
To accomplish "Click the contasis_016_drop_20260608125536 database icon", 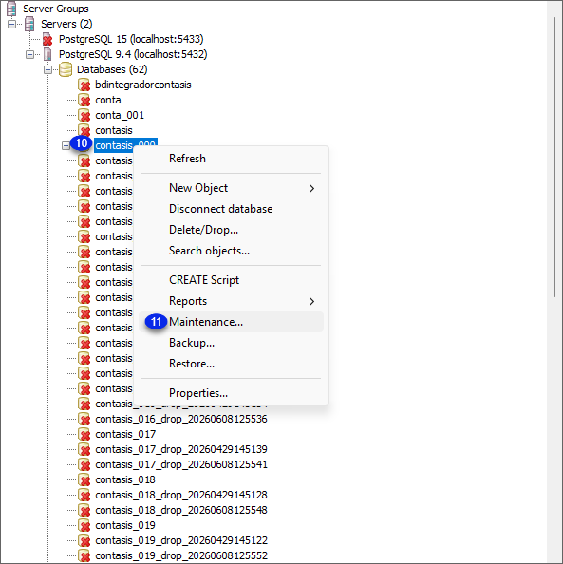I will click(x=84, y=419).
